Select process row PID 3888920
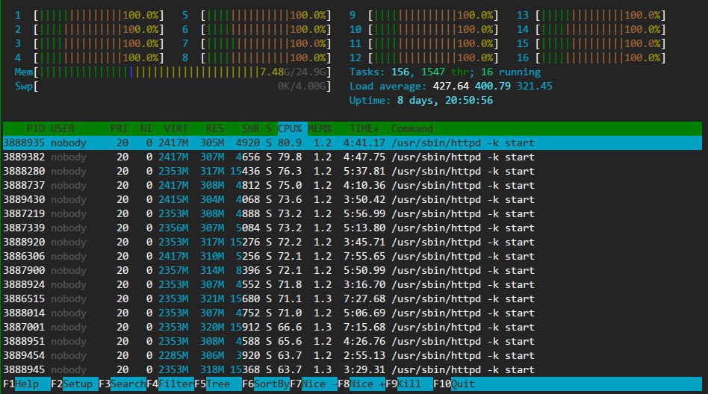 (x=353, y=242)
